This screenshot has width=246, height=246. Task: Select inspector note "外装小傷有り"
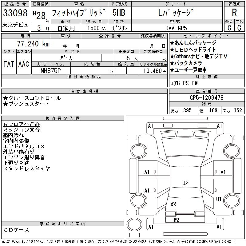coord(18,152)
